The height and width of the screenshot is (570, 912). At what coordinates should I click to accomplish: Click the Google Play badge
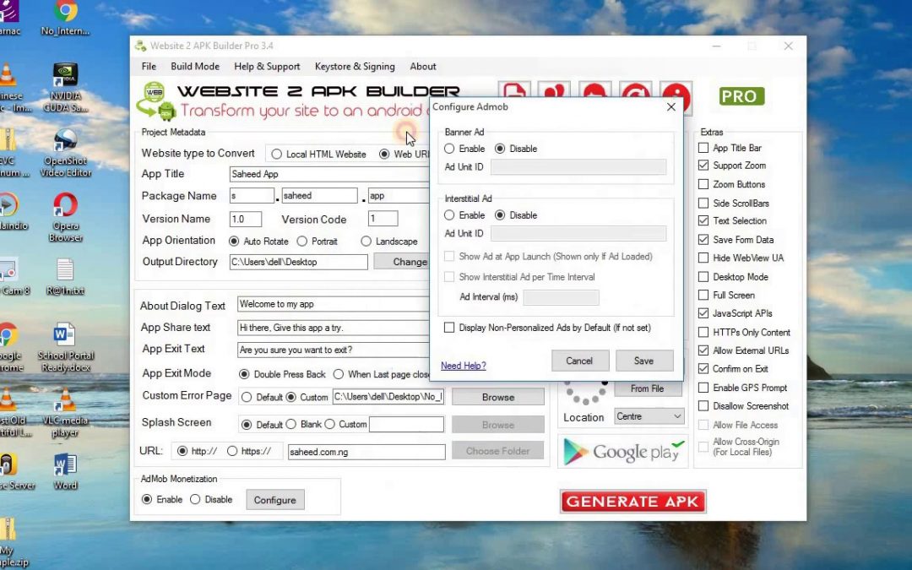click(x=623, y=451)
